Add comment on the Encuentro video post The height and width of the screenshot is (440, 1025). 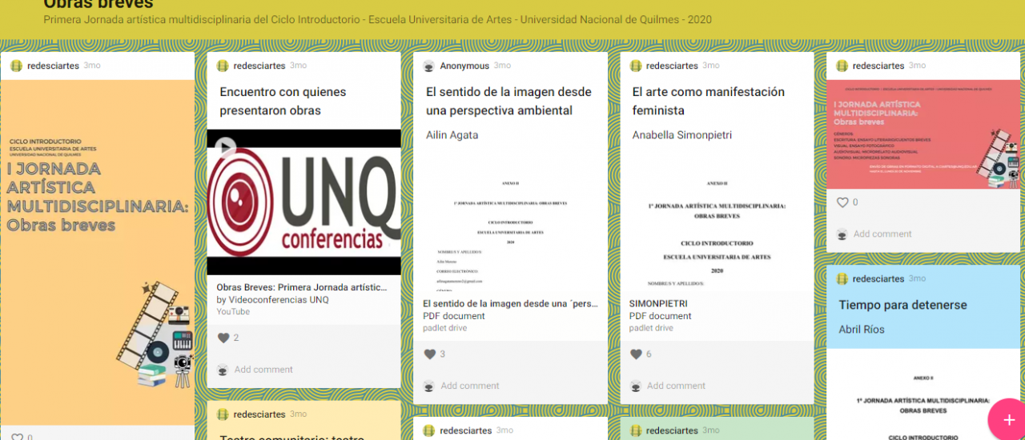[x=263, y=370]
